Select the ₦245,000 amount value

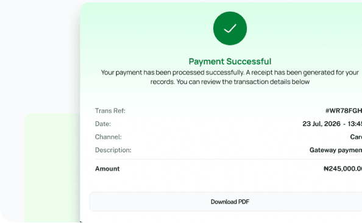pyautogui.click(x=342, y=169)
